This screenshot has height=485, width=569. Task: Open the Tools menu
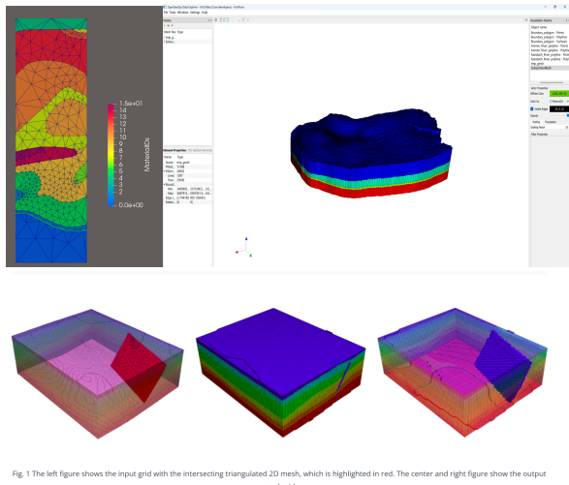173,13
